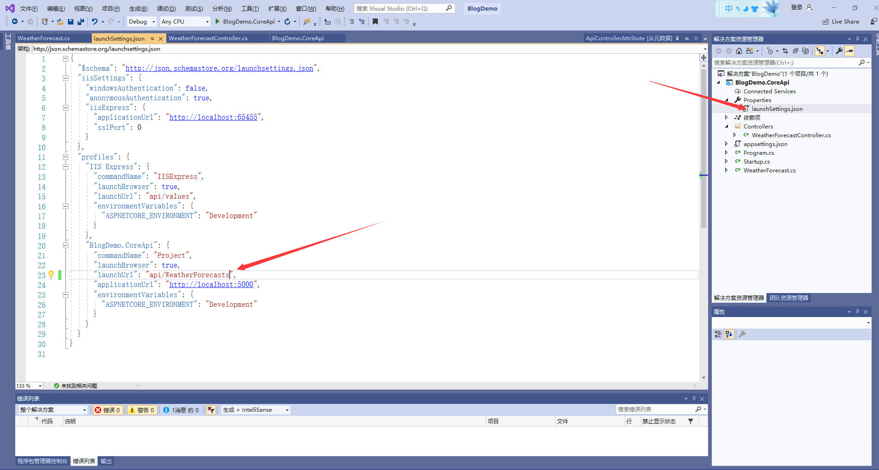Image resolution: width=879 pixels, height=470 pixels.
Task: Click the lightbulb quick action on line 23
Action: pos(51,275)
